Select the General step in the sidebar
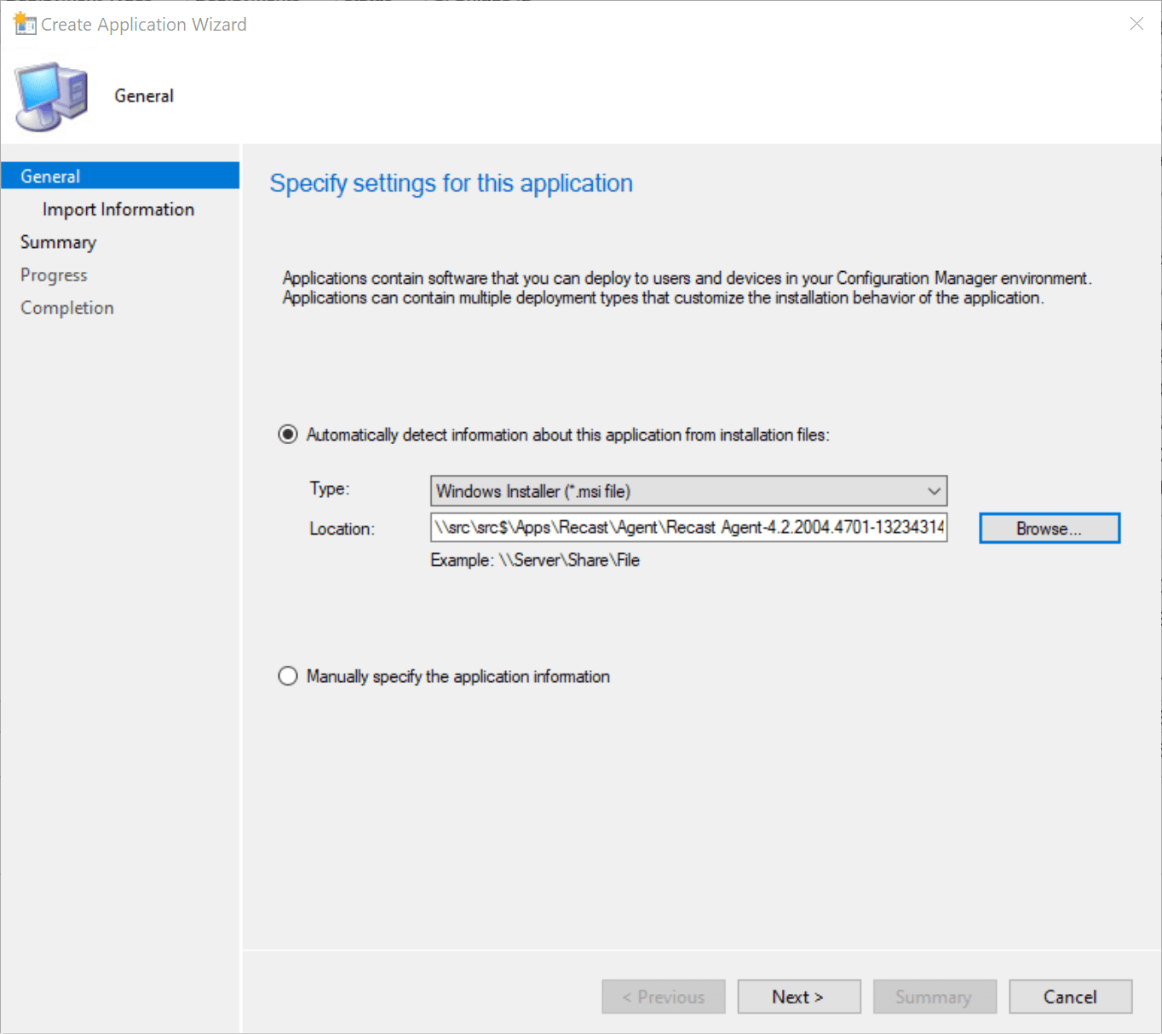The width and height of the screenshot is (1162, 1034). pos(50,176)
